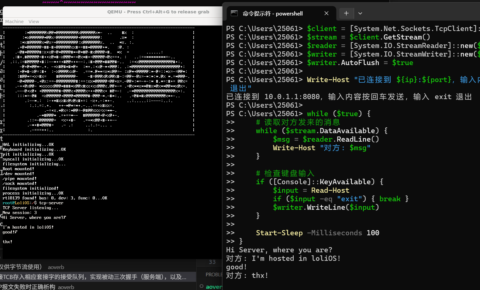480x290 pixels.
Task: Click the 'tcp-server' command line in QEMU
Action: pos(51,203)
